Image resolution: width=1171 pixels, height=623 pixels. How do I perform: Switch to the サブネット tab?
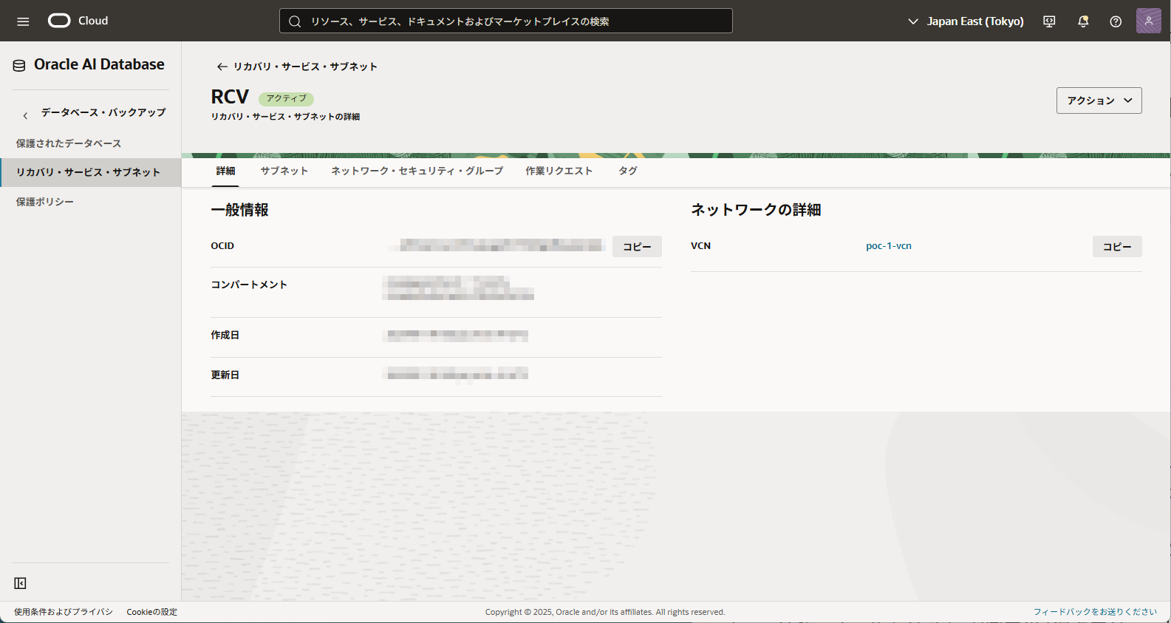click(x=284, y=171)
